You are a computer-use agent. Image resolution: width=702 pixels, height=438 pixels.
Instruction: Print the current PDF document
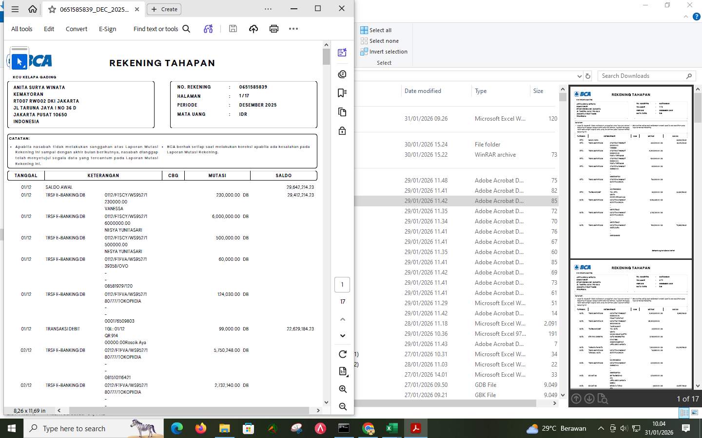[x=274, y=29]
